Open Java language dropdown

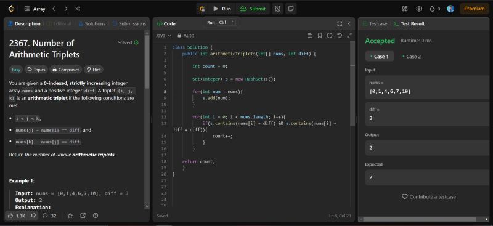click(163, 36)
